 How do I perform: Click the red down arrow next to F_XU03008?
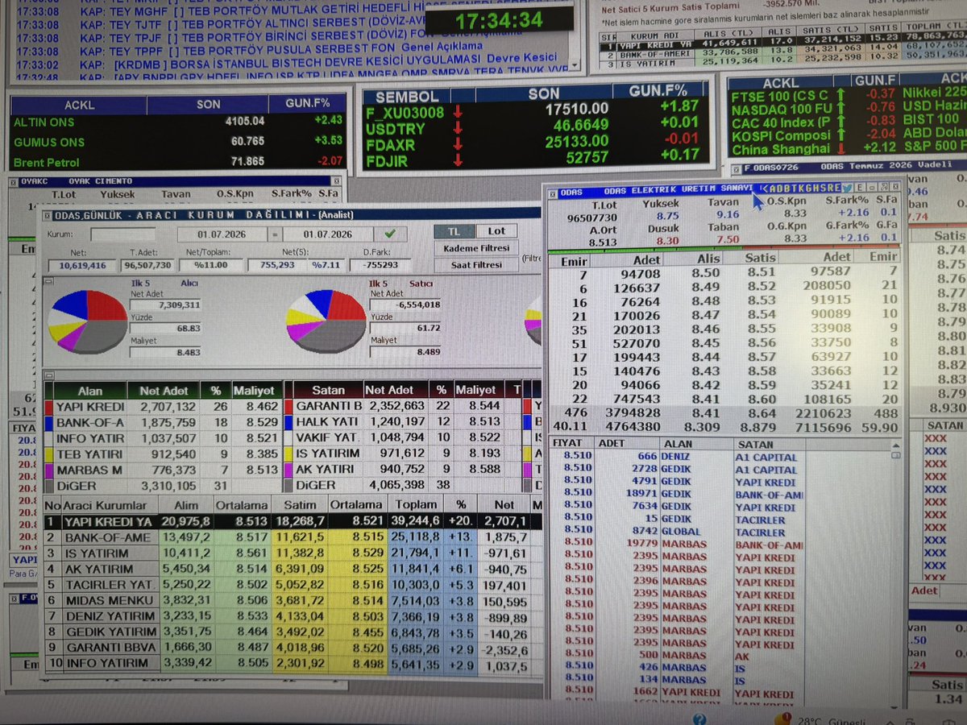pos(458,113)
